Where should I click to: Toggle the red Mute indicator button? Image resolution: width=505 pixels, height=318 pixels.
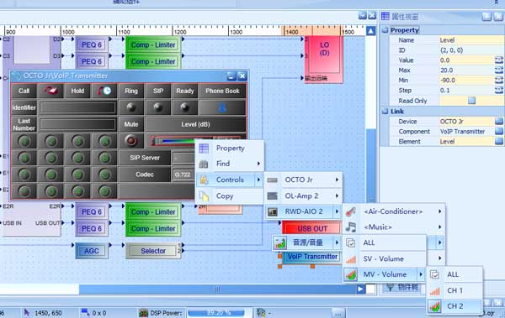pyautogui.click(x=130, y=141)
